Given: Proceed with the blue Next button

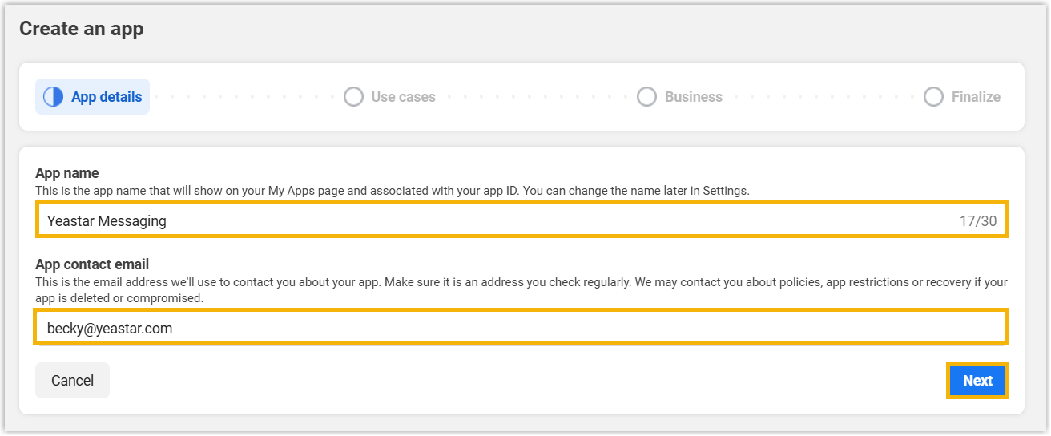Looking at the screenshot, I should [x=977, y=381].
